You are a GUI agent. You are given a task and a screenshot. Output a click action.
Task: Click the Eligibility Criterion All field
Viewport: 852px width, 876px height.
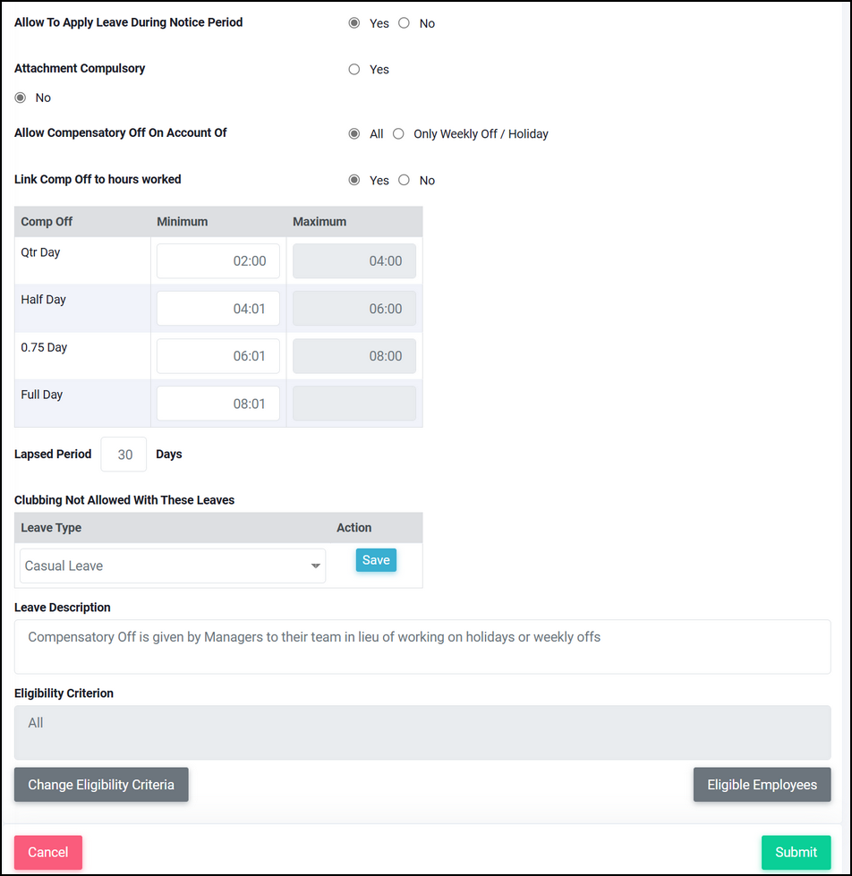point(422,733)
